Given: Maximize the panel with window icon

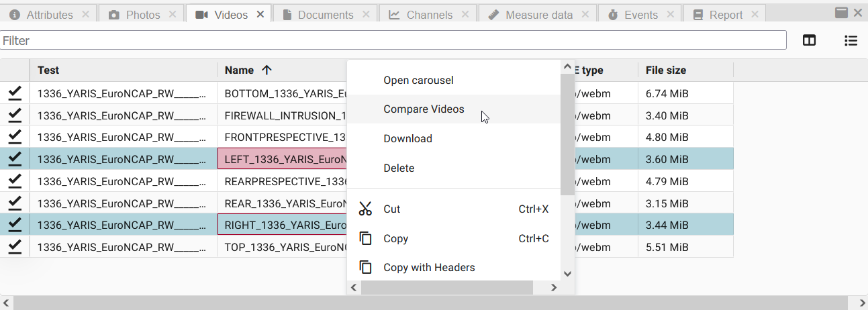Looking at the screenshot, I should point(841,12).
